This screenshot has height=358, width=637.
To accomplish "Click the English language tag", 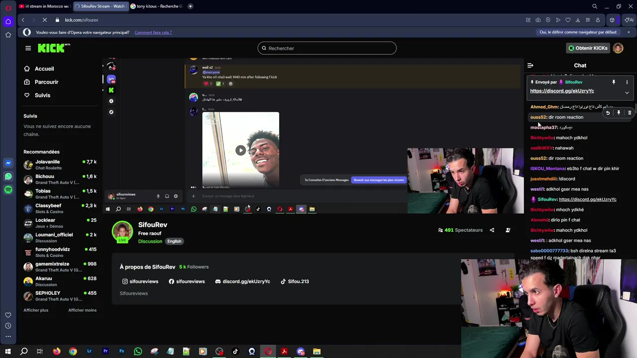I will [174, 241].
